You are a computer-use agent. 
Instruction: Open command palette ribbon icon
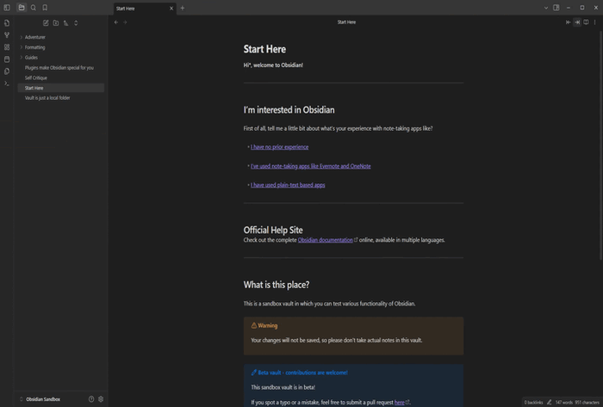(x=7, y=83)
